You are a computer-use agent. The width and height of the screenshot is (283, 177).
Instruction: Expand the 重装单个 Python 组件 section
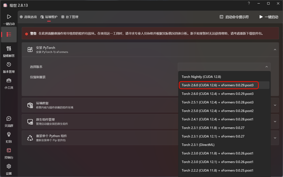[275, 138]
